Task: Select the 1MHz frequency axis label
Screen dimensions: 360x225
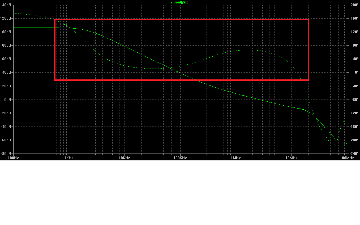Action: click(235, 158)
